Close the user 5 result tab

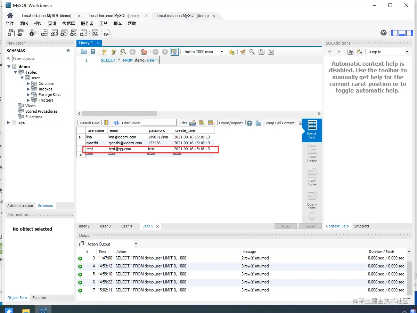coord(157,226)
